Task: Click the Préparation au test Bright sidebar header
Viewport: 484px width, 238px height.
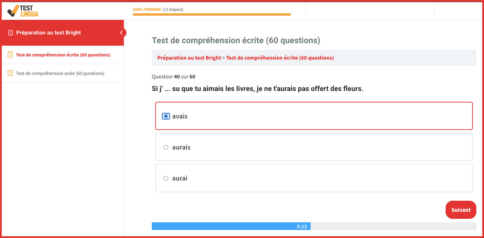Action: pyautogui.click(x=49, y=33)
